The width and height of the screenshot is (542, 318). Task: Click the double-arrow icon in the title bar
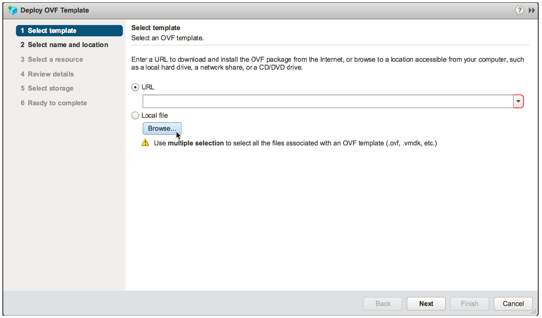pos(532,10)
